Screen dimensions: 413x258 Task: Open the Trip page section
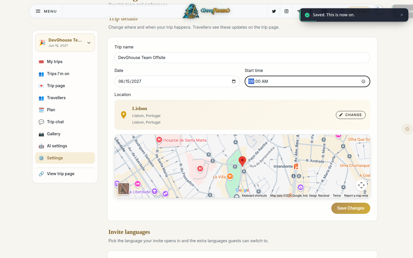(65, 86)
